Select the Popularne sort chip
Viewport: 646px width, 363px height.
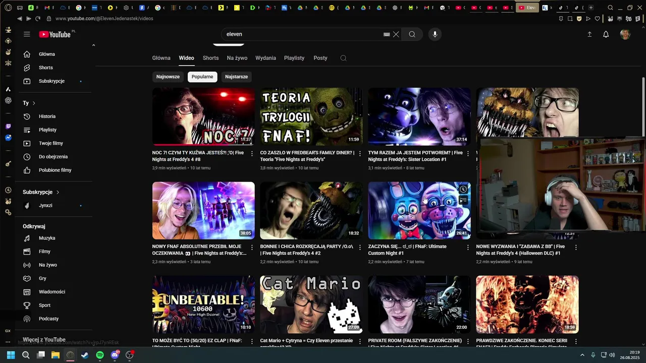pos(202,77)
